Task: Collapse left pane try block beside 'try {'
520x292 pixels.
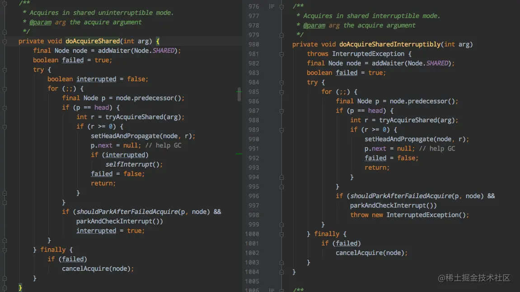Action: 5,70
